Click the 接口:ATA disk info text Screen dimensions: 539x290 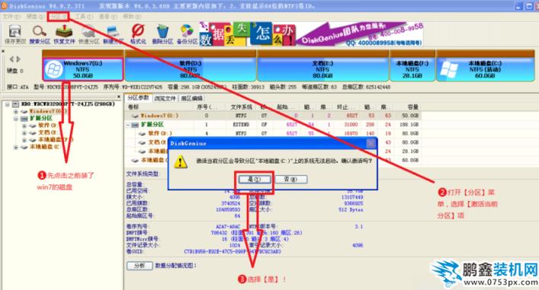click(18, 88)
